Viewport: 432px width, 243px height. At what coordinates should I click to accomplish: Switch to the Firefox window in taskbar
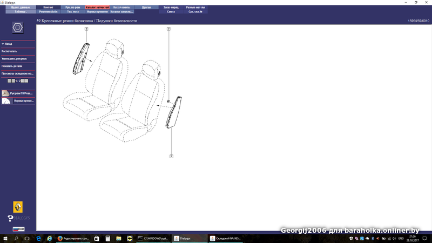tap(73, 239)
